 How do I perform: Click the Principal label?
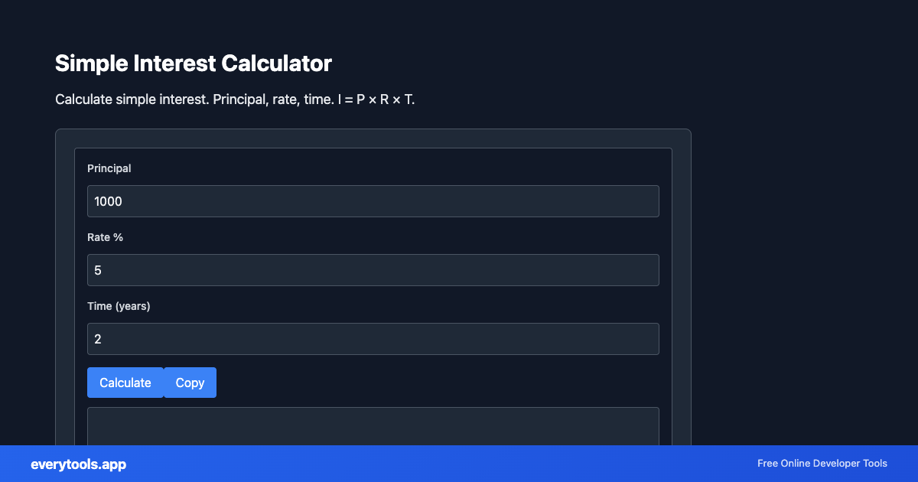pos(109,168)
